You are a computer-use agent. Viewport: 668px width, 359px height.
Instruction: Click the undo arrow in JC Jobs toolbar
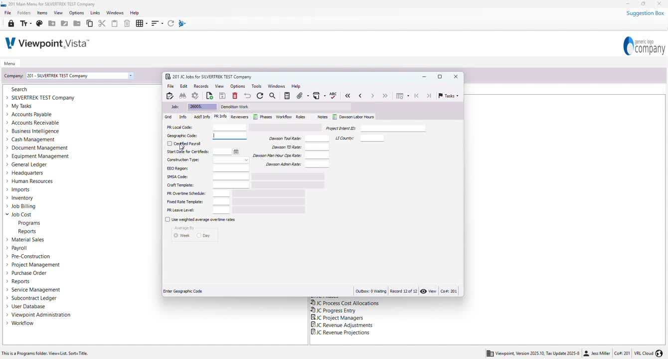(x=247, y=96)
